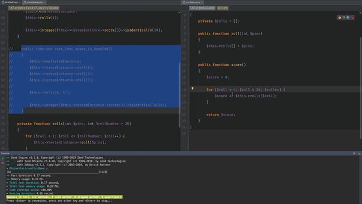Open terminal panel settings gear icon
Screen dimensions: 362x204
pyautogui.click(x=355, y=154)
